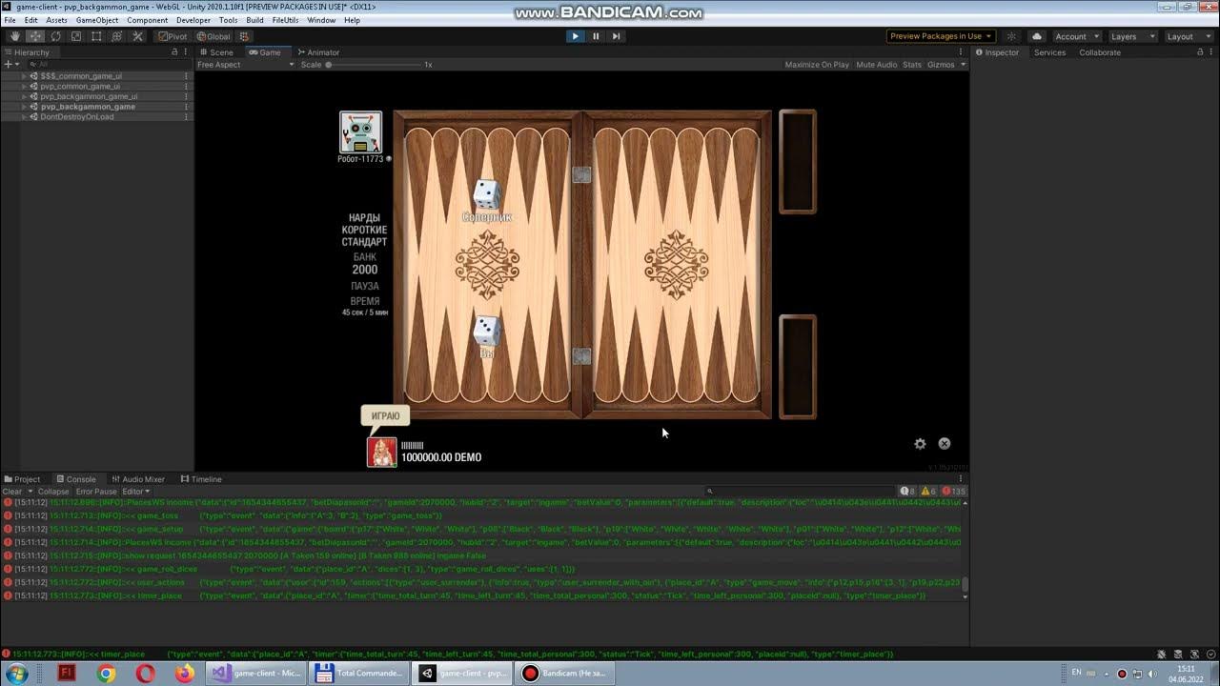Viewport: 1220px width, 686px height.
Task: Select the Move tool
Action: click(x=35, y=36)
